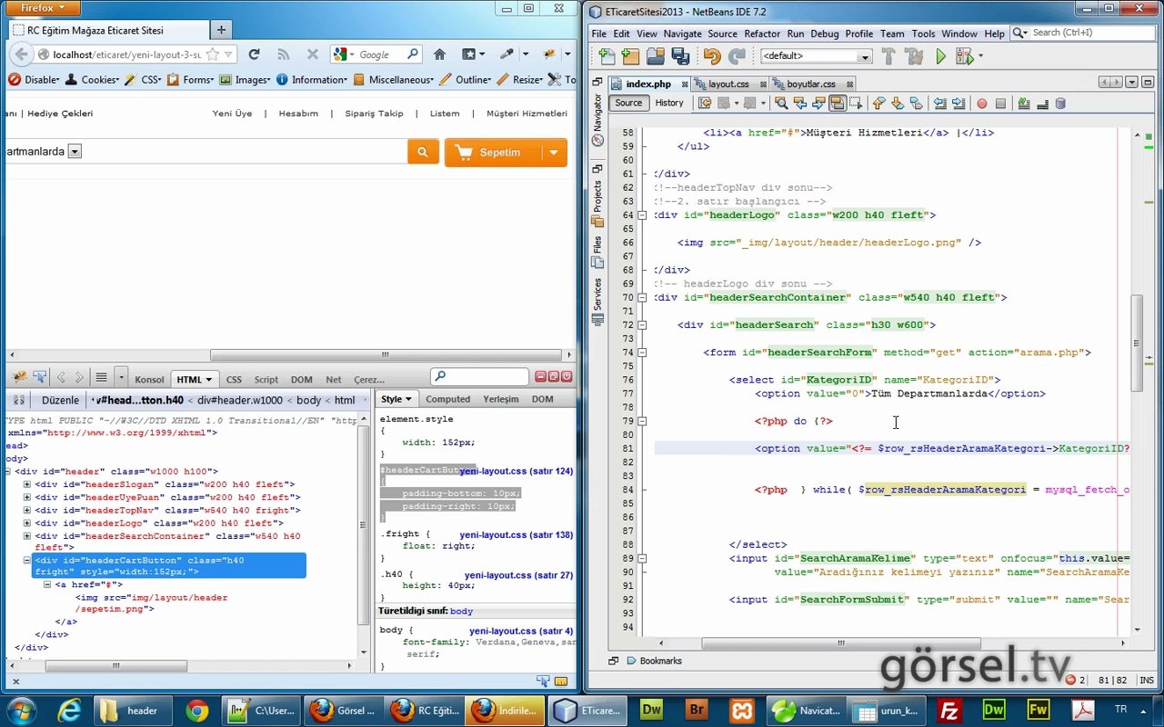Click the Save All icon in NetBeans

[x=681, y=56]
